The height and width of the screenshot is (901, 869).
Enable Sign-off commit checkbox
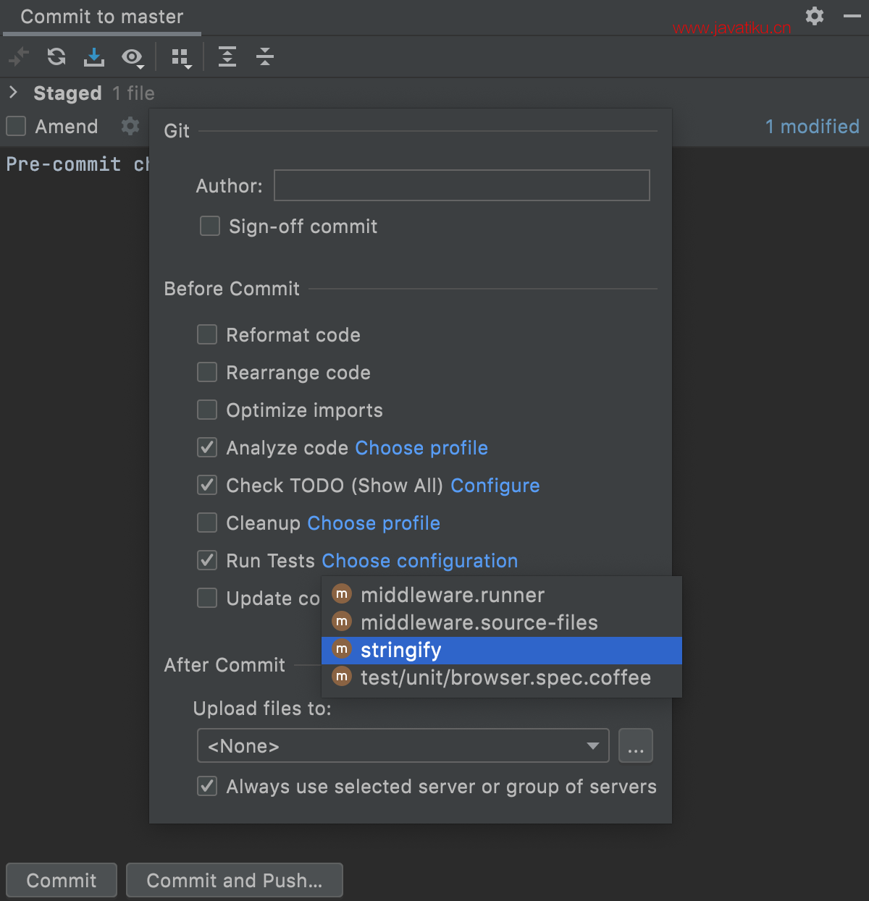pyautogui.click(x=210, y=226)
